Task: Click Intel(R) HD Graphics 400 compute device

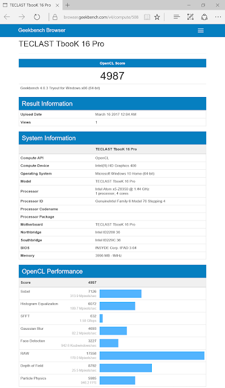Action: point(116,166)
